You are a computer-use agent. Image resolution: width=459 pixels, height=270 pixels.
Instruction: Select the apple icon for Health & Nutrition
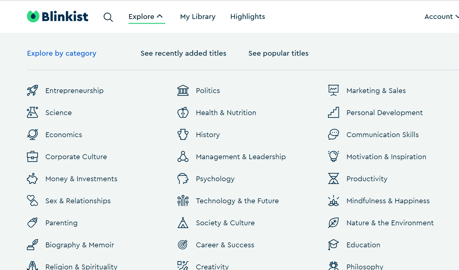pyautogui.click(x=183, y=113)
